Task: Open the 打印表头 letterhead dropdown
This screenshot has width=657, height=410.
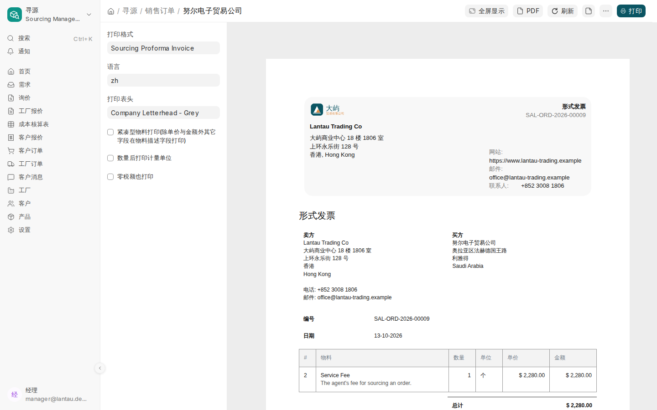Action: click(x=163, y=113)
